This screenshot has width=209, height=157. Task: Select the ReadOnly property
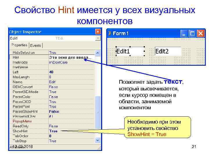(21, 126)
